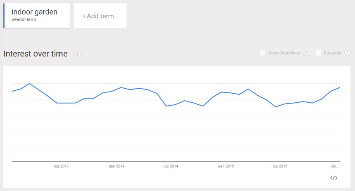Click the +Add term box
This screenshot has width=355, height=191.
click(100, 16)
